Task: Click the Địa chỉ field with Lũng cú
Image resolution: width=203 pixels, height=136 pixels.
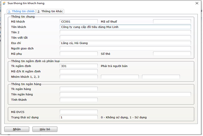Action: (125, 43)
